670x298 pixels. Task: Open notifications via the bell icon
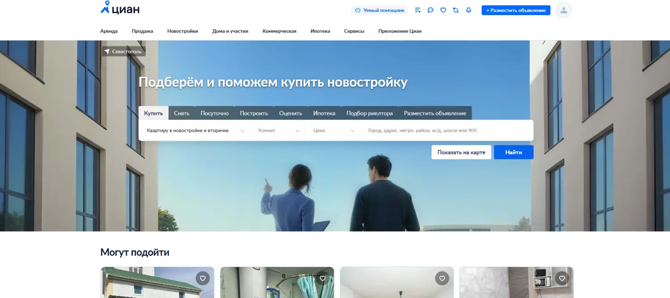pyautogui.click(x=469, y=10)
